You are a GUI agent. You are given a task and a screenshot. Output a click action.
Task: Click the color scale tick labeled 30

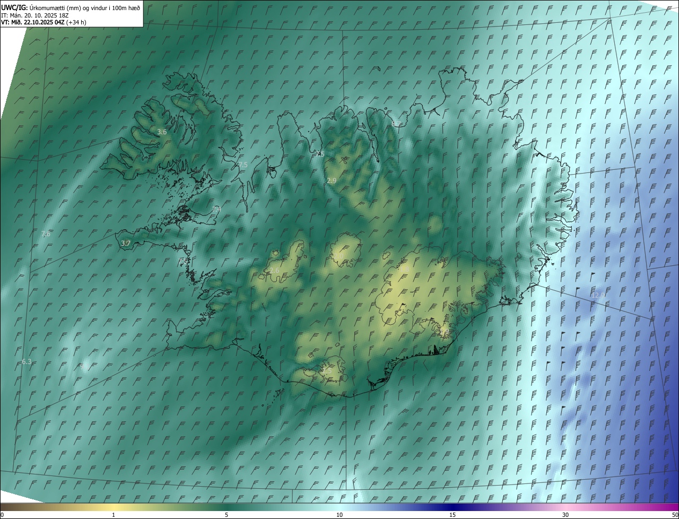click(565, 515)
